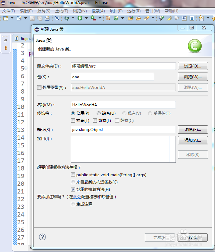215x252 pixels.
Task: Click the restore view icon in left sidebar
Action: click(5, 41)
